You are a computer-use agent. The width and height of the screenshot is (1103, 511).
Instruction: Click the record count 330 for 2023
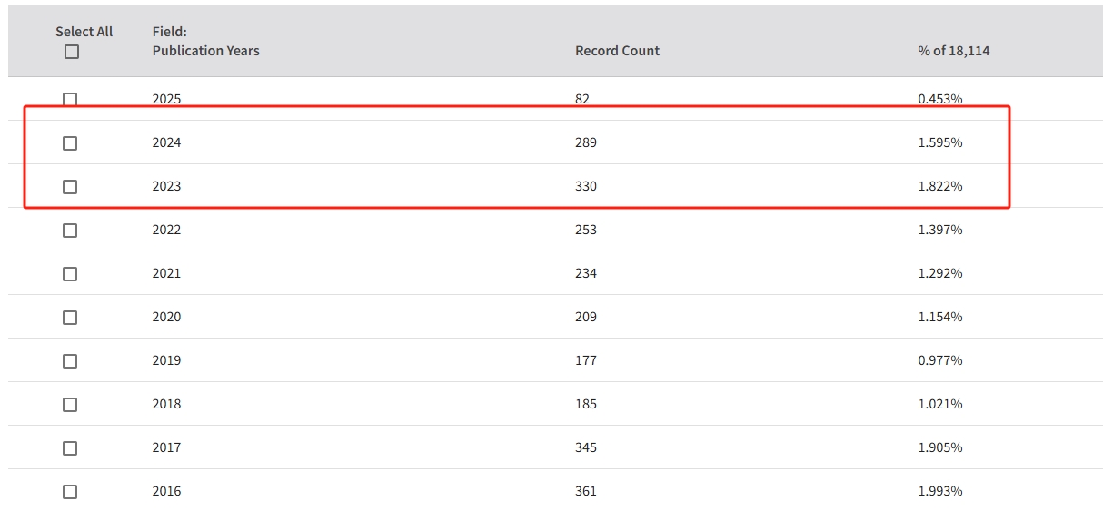click(586, 186)
